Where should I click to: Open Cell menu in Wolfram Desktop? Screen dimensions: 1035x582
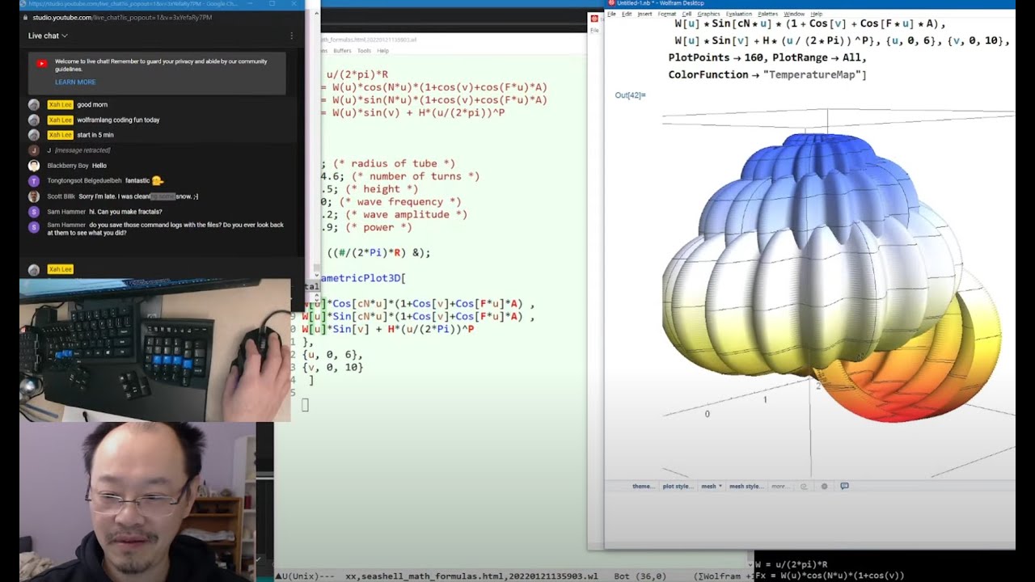[x=686, y=14]
